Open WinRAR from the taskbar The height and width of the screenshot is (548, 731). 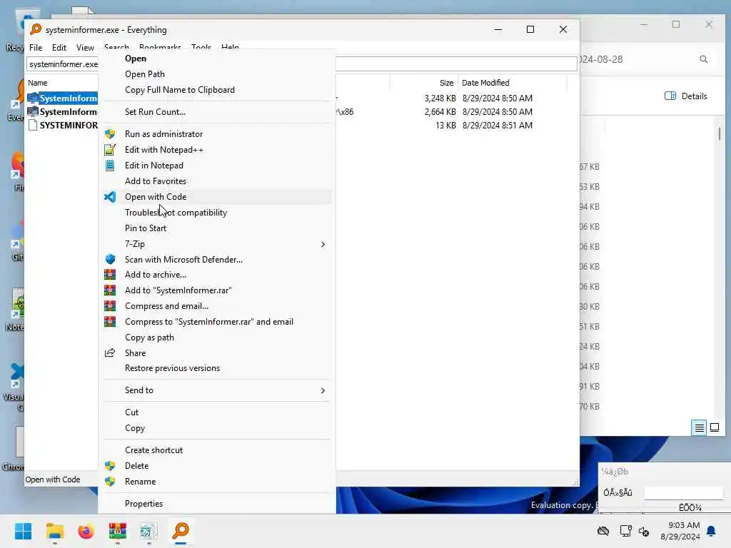[118, 531]
